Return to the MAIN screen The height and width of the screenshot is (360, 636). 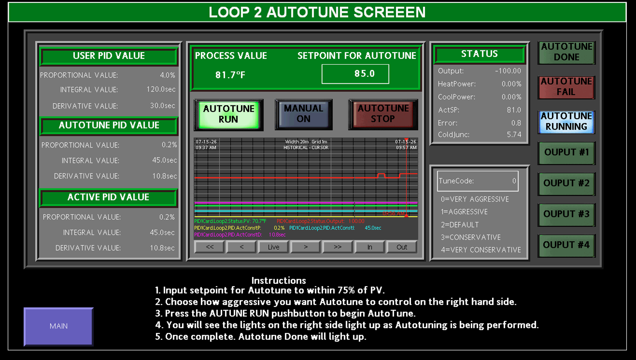[58, 326]
